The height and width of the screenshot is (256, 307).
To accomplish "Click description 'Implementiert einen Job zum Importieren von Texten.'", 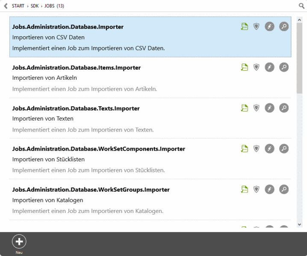I will [83, 130].
